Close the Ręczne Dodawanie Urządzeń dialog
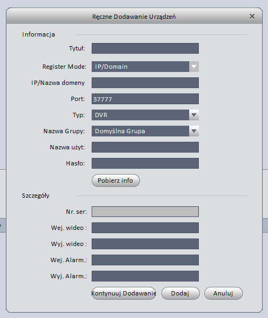The image size is (268, 318). coord(252,16)
